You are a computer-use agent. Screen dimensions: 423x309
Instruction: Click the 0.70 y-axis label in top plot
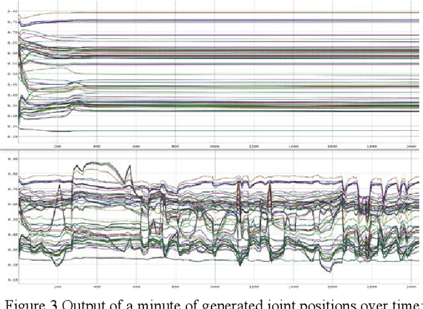(x=13, y=32)
